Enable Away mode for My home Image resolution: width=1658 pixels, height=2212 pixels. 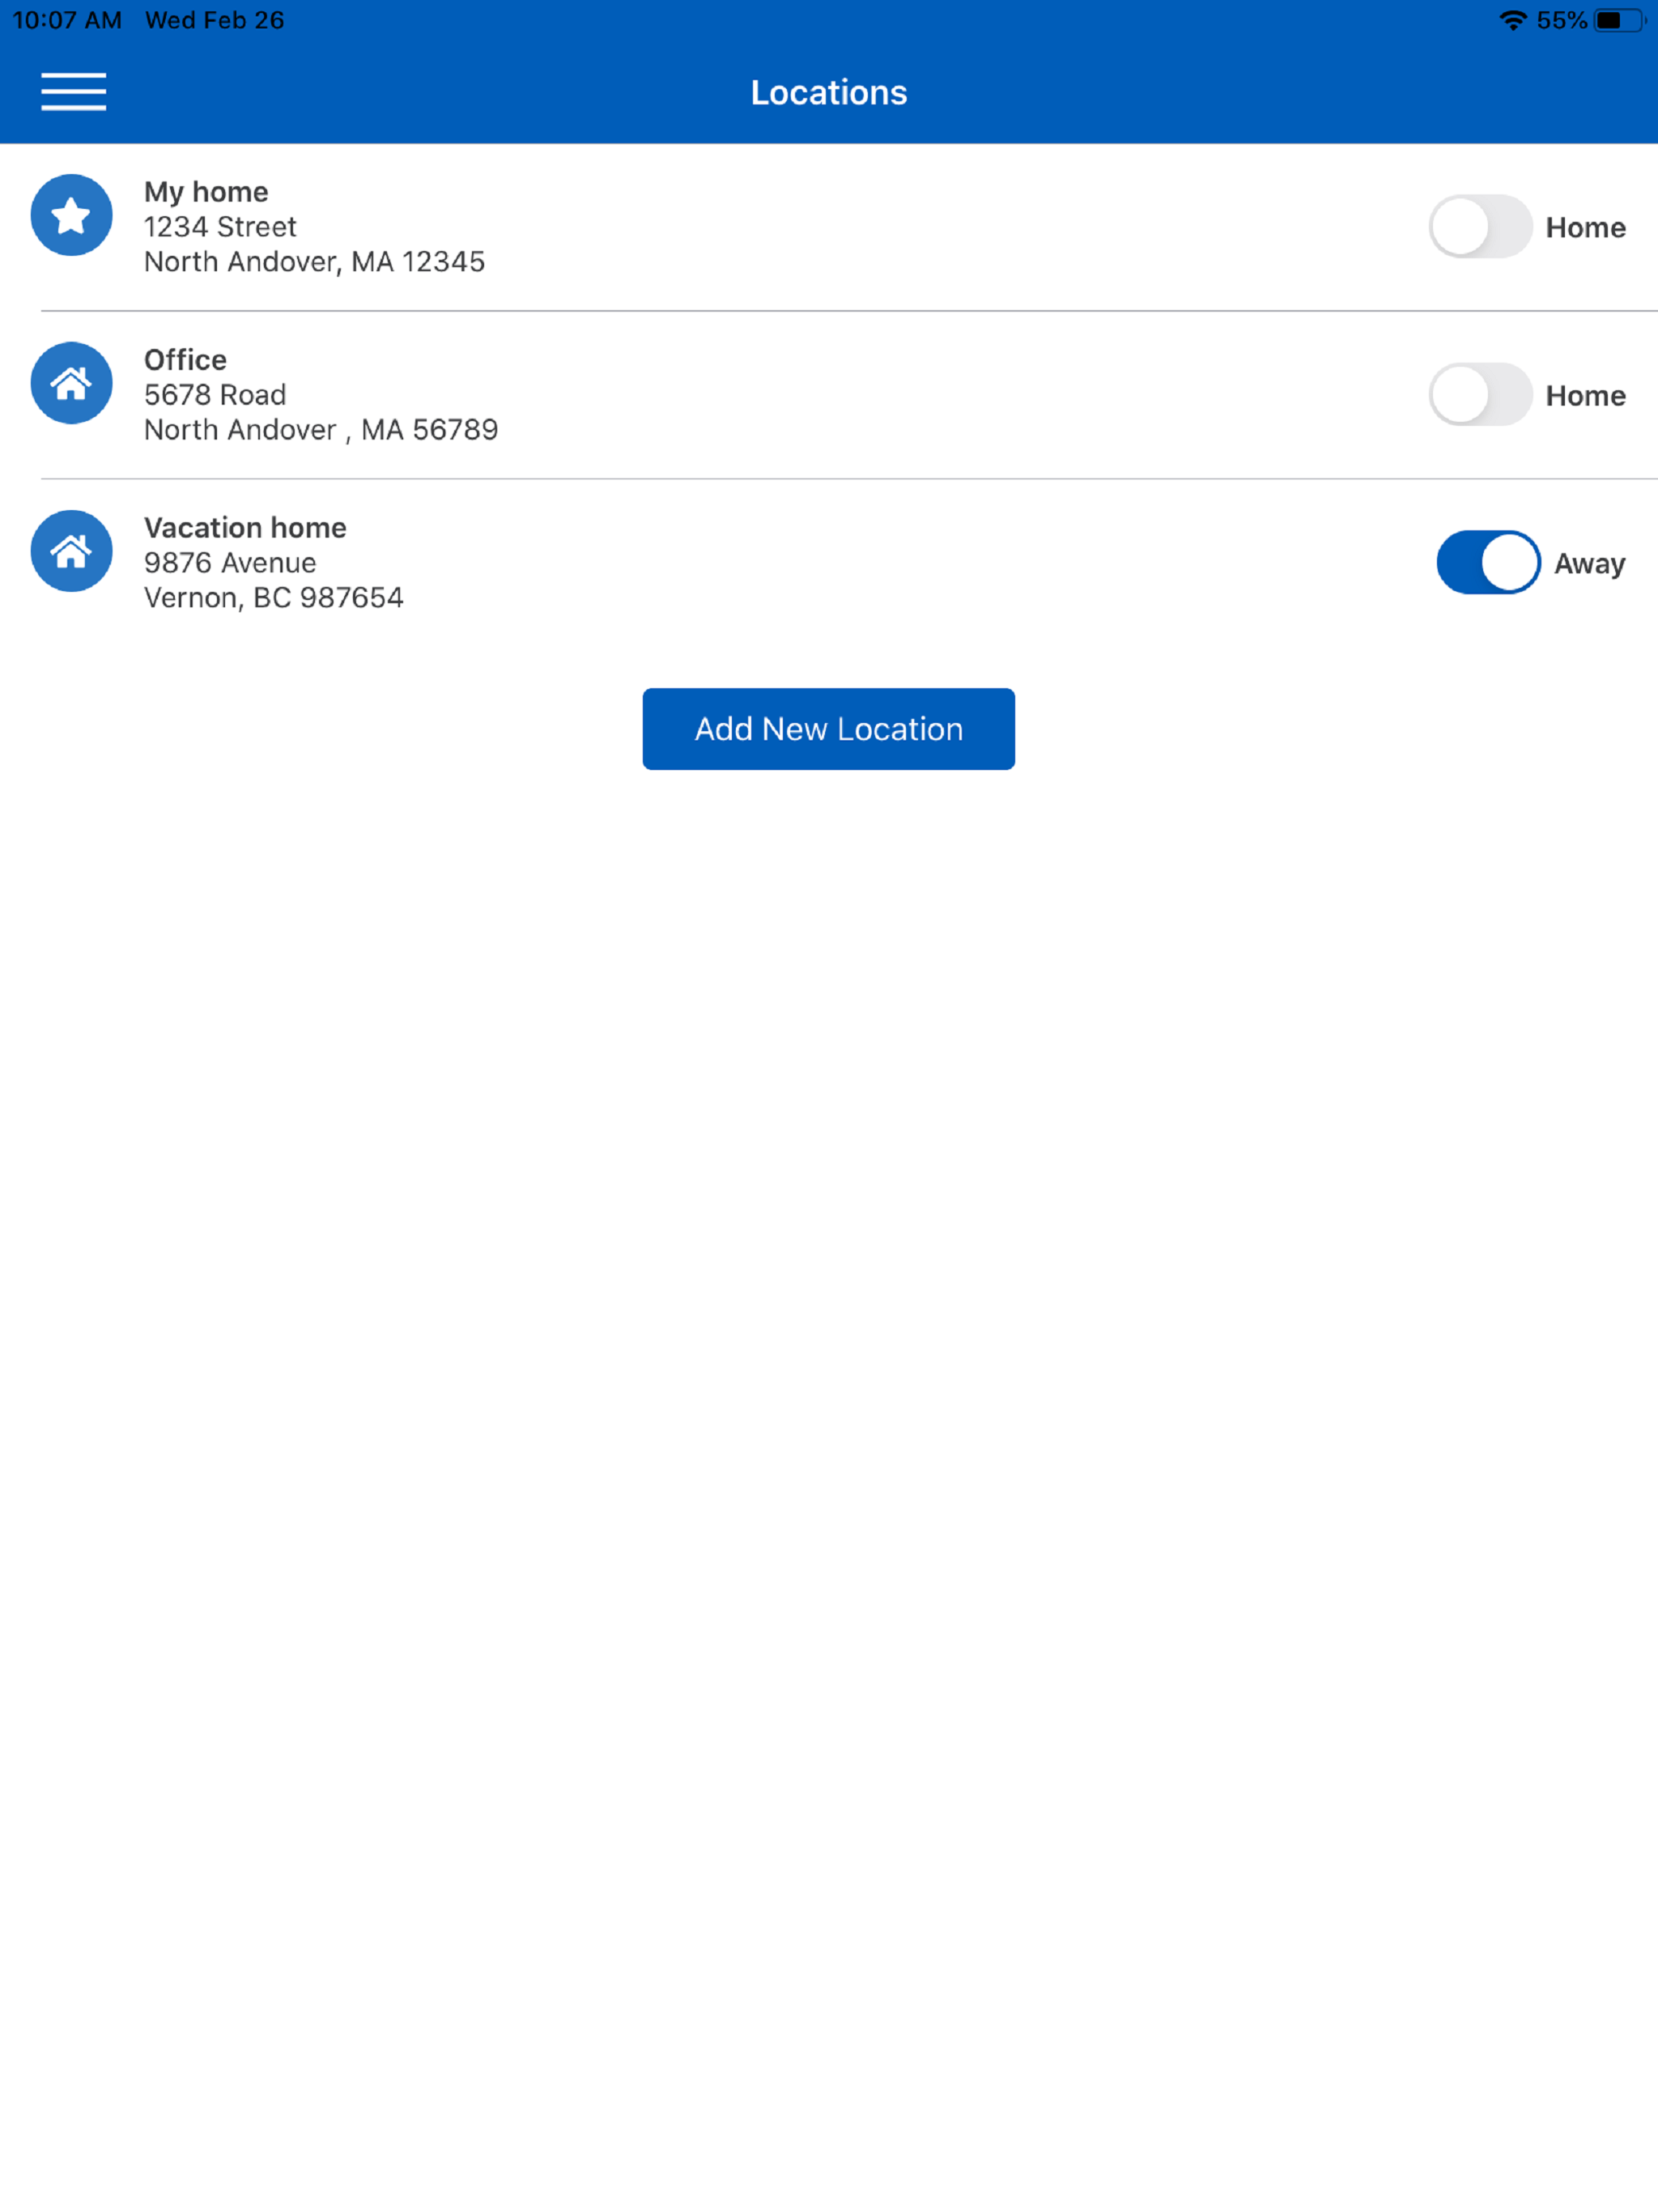tap(1479, 227)
